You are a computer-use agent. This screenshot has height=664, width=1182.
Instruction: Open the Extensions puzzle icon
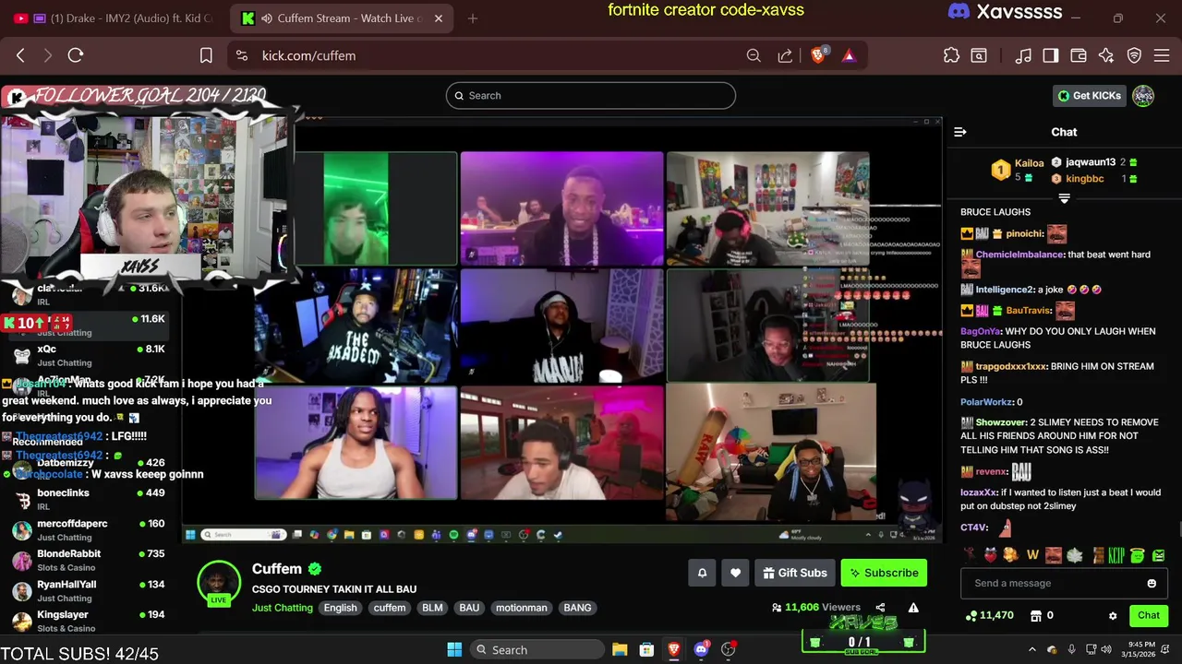pyautogui.click(x=951, y=55)
